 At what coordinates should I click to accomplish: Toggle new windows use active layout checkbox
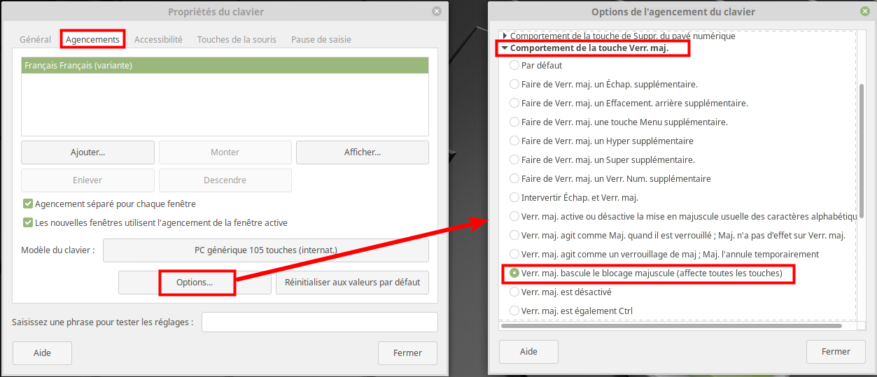[28, 223]
